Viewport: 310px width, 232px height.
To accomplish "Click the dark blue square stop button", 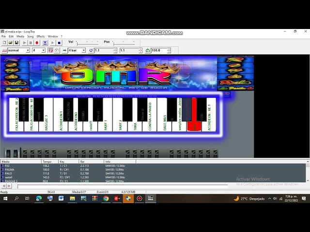I will pos(59,43).
